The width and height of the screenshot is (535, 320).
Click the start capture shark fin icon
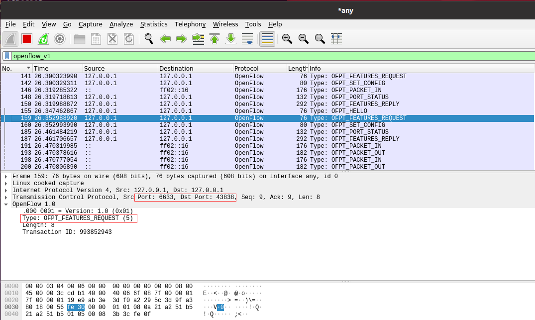pos(10,39)
